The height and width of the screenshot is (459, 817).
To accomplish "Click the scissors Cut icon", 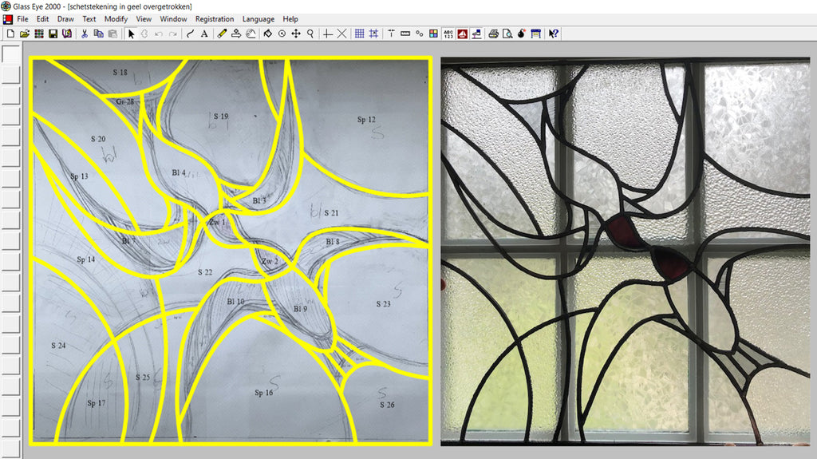I will click(85, 34).
